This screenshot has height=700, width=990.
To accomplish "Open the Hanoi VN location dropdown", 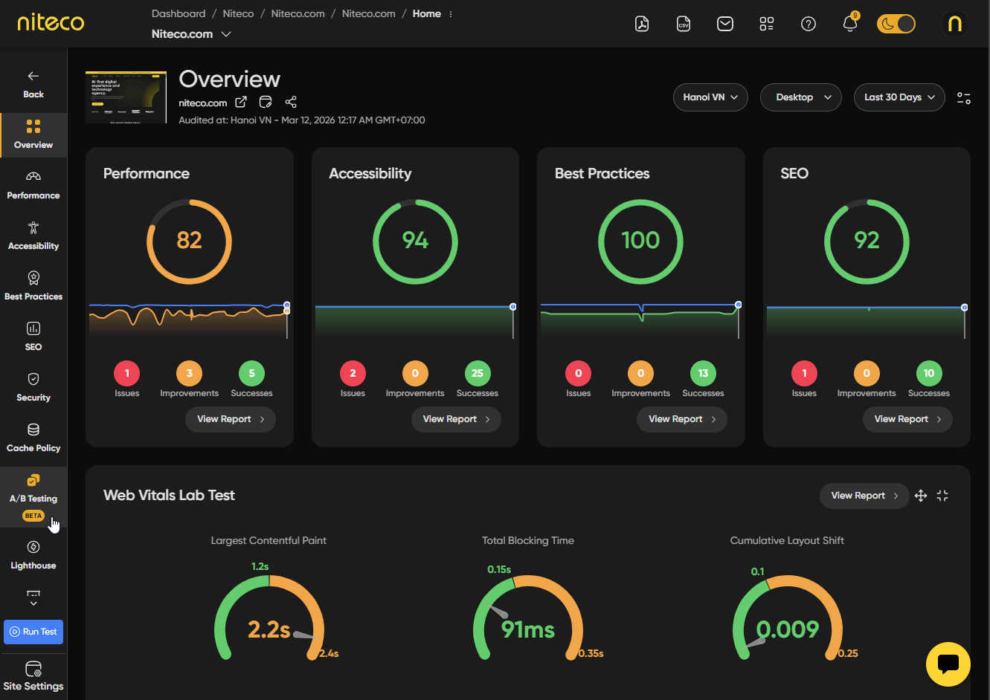I will pyautogui.click(x=710, y=97).
